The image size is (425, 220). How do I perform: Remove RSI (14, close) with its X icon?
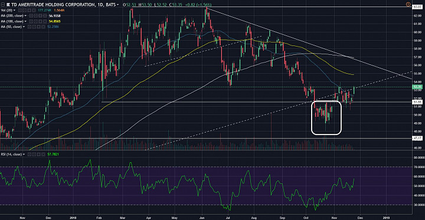pyautogui.click(x=43, y=154)
